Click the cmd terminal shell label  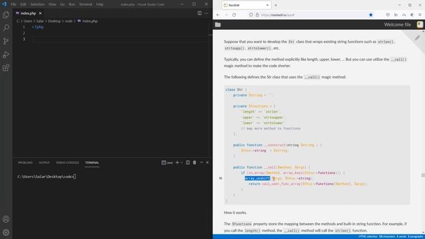(x=167, y=163)
